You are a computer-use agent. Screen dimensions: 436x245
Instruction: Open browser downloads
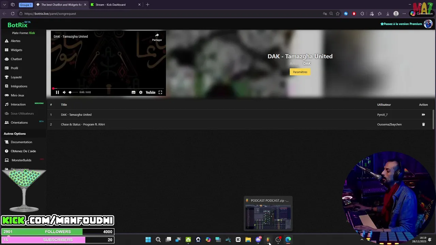pos(388,14)
